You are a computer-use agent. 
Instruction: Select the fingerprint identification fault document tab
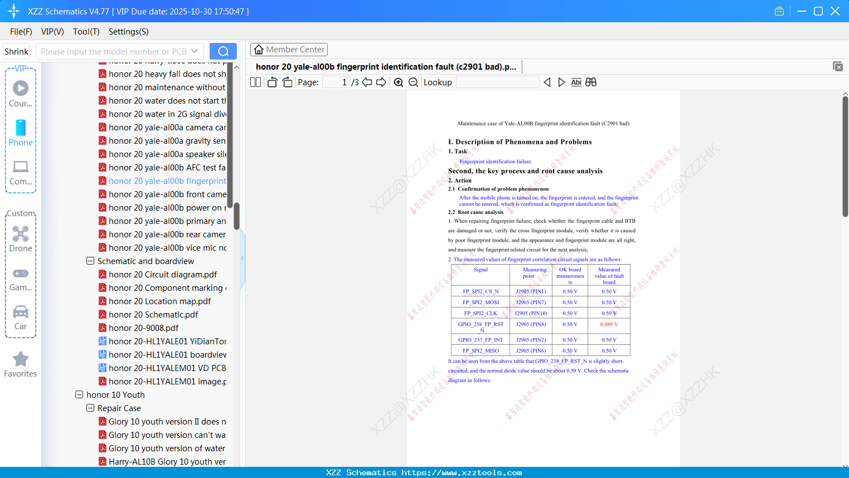tap(386, 67)
